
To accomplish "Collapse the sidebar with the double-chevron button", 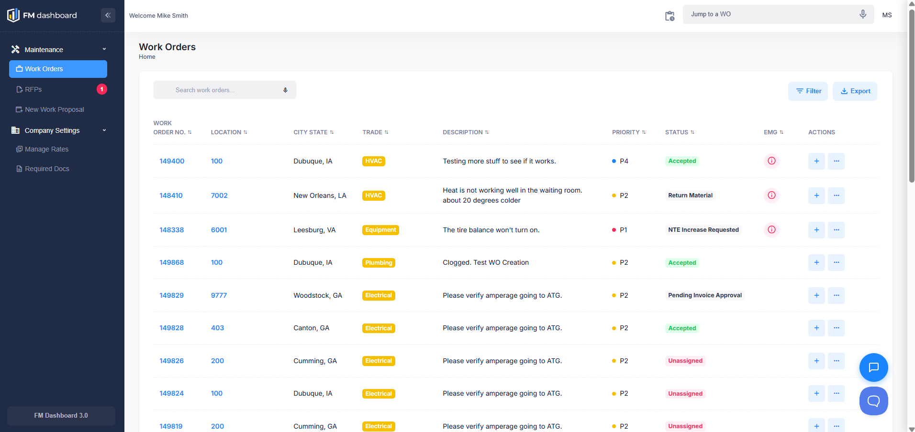I will click(x=108, y=15).
